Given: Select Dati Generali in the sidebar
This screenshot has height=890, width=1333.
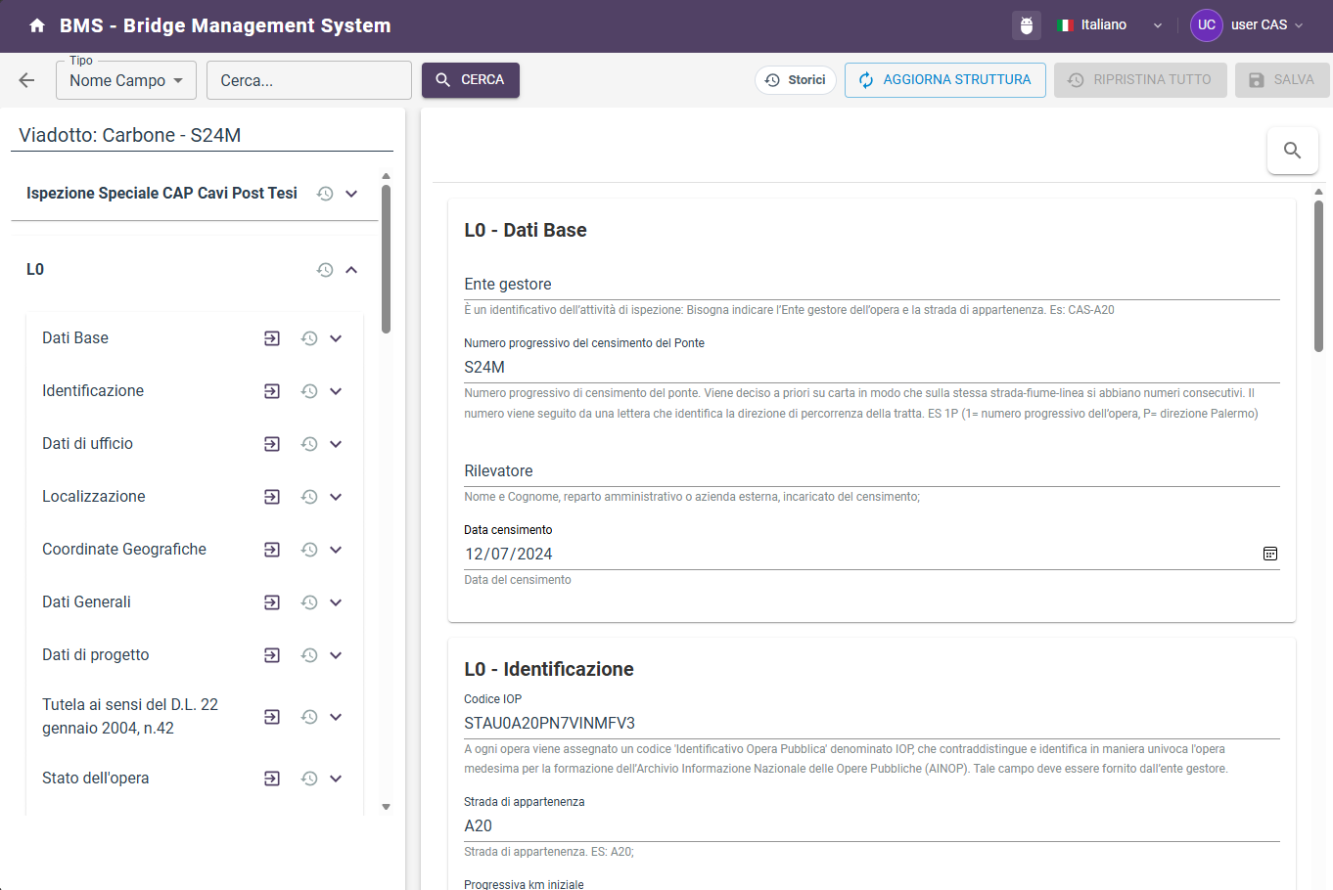Looking at the screenshot, I should (x=86, y=602).
